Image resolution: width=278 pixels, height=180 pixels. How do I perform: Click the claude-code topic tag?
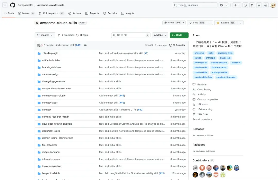pyautogui.click(x=201, y=67)
